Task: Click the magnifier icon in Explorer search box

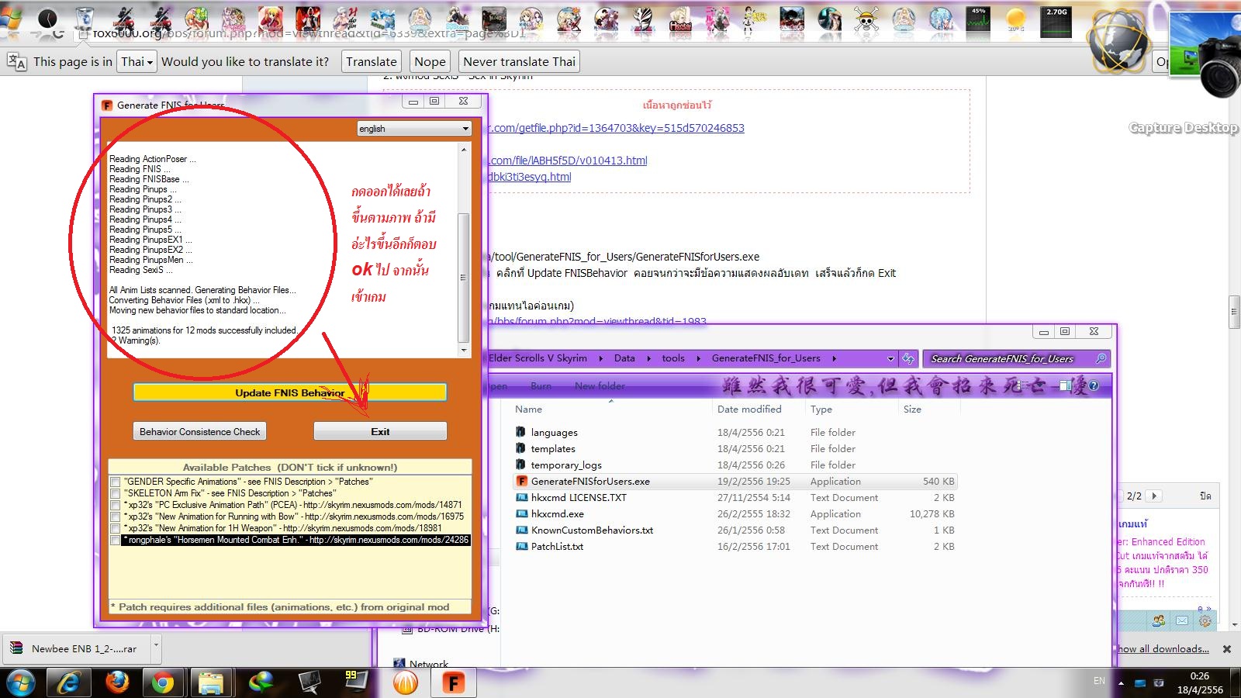Action: tap(1101, 358)
